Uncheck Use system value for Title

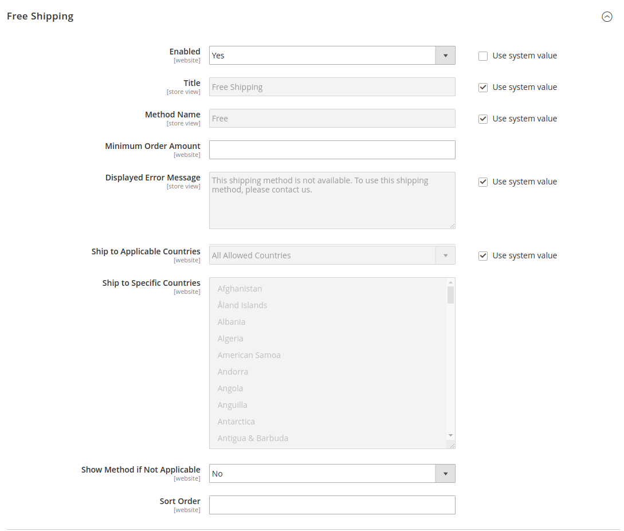pos(483,87)
